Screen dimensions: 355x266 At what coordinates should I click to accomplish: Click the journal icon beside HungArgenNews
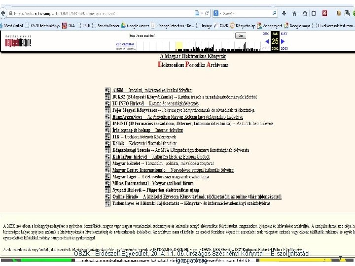[x=108, y=117]
